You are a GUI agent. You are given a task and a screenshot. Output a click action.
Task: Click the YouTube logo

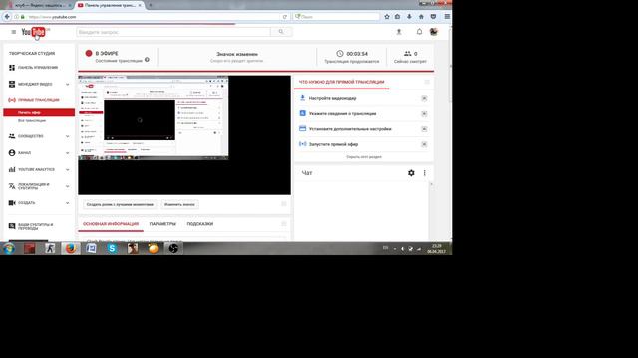pyautogui.click(x=33, y=32)
